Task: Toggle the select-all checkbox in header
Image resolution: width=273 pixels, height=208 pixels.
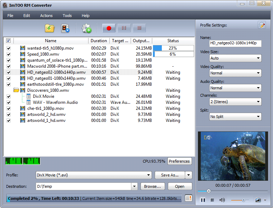Action: tap(8, 41)
